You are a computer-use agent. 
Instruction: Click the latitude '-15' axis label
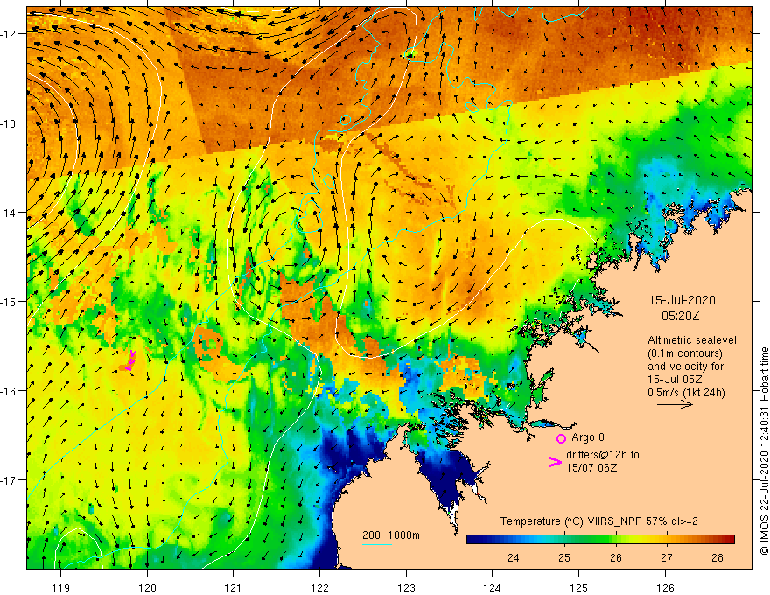[x=9, y=301]
